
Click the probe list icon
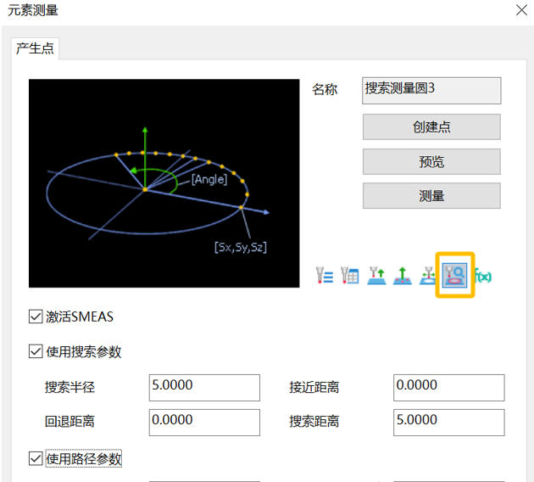(x=325, y=275)
